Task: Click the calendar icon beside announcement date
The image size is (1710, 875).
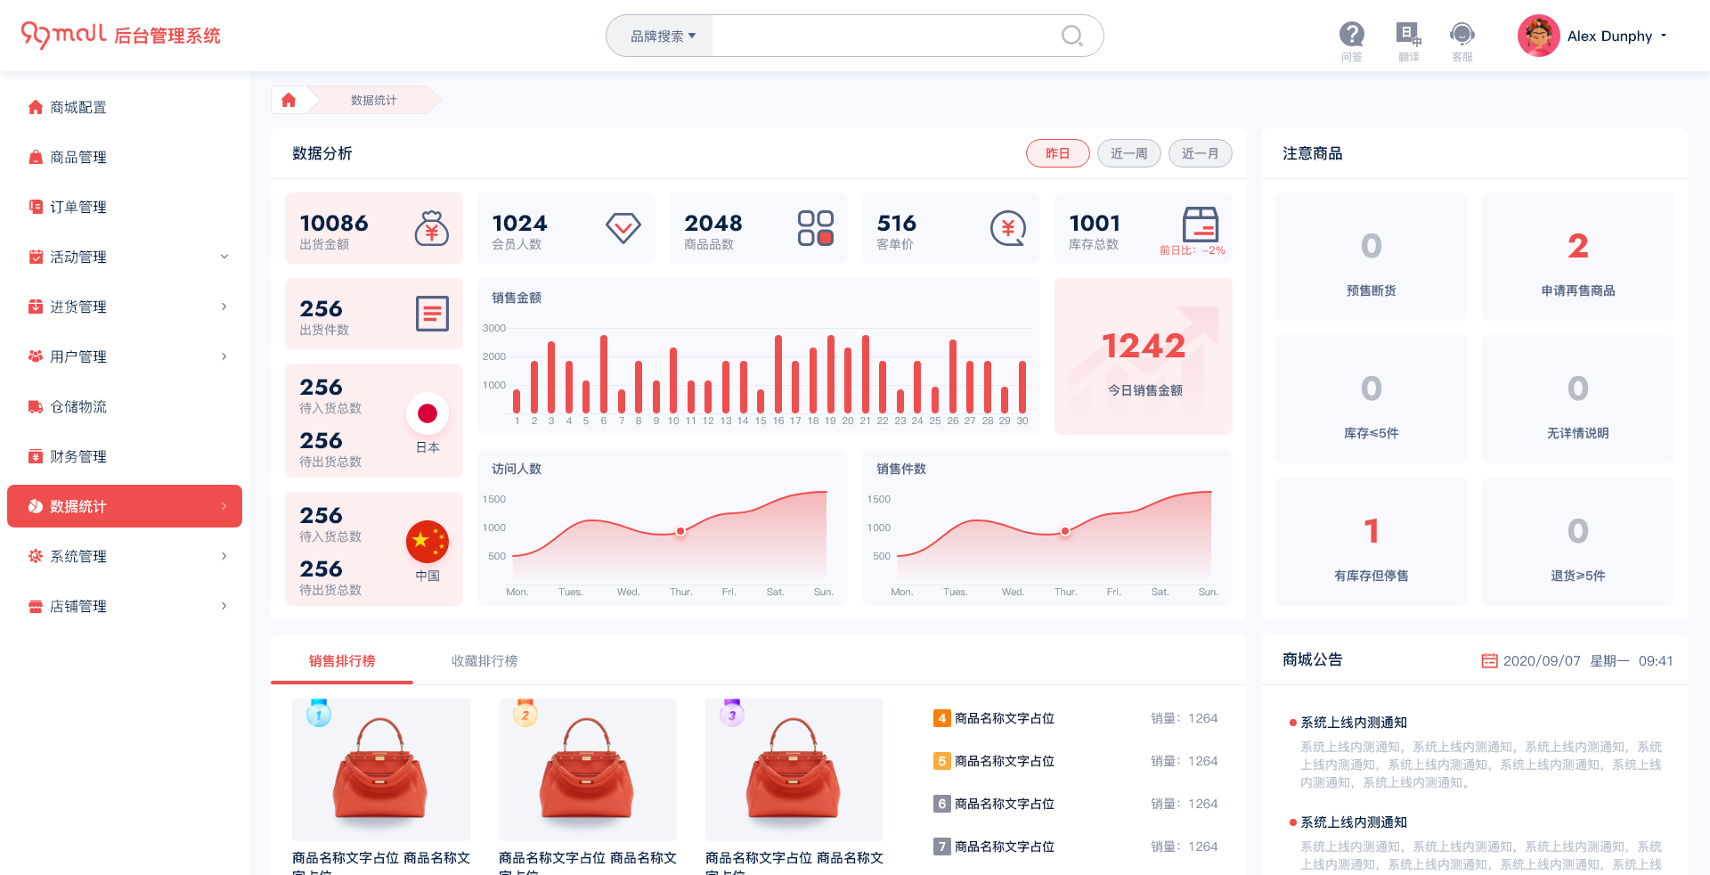Action: (x=1489, y=661)
